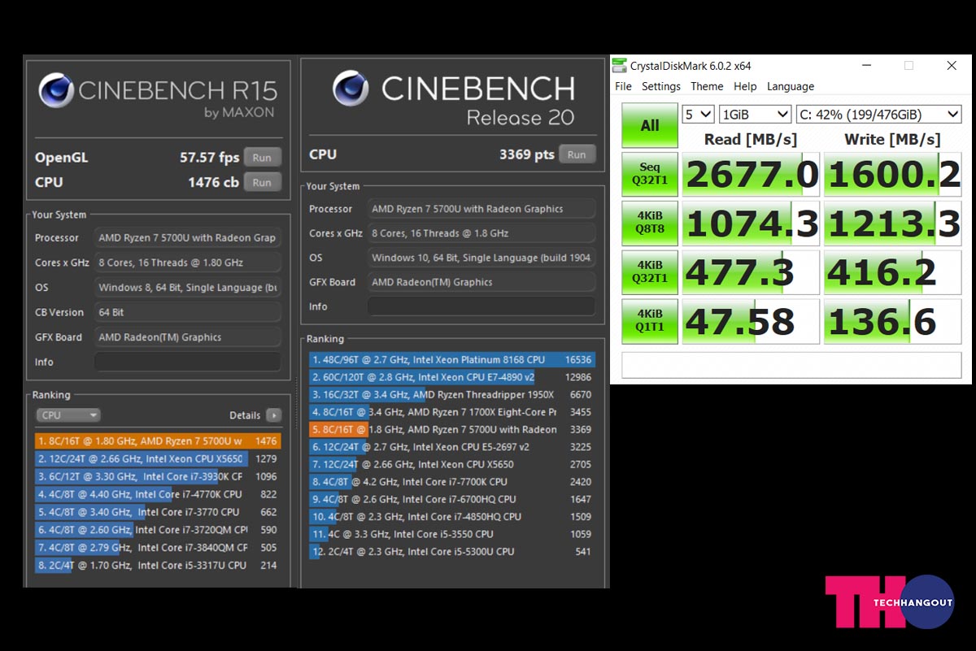Select R20 ranking row AMD Ryzen Threadripper 1950X
The width and height of the screenshot is (976, 651).
451,394
